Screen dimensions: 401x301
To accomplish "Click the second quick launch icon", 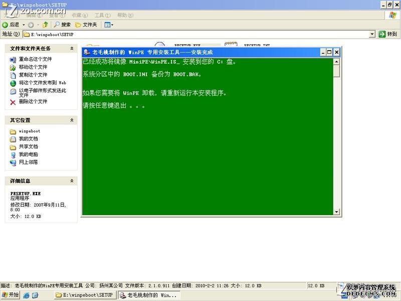I will point(35,295).
